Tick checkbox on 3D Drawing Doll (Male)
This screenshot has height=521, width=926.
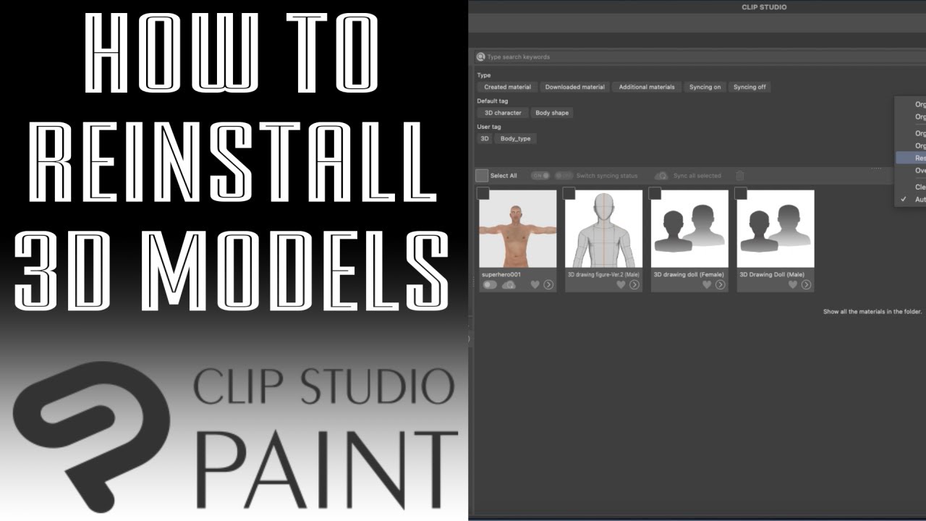741,193
